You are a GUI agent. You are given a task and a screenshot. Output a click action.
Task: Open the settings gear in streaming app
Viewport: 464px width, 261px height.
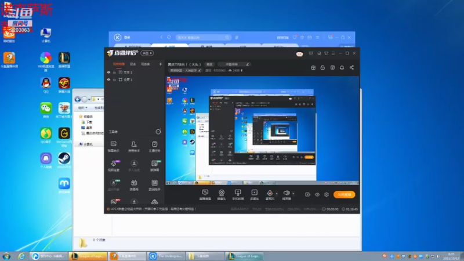pos(327,195)
